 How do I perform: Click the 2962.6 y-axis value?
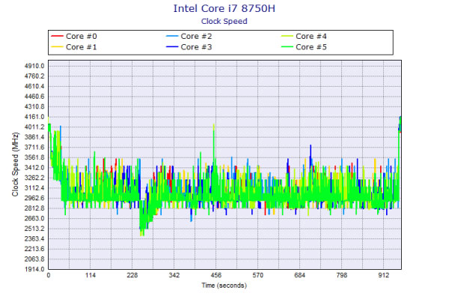[x=34, y=198]
